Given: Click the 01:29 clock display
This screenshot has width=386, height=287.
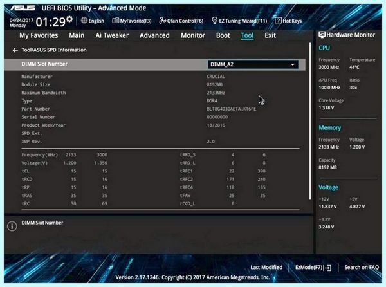Looking at the screenshot, I should [x=51, y=22].
